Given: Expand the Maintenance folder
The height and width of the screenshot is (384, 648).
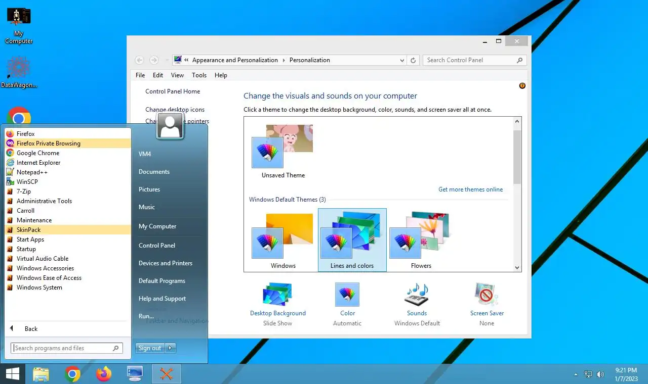Looking at the screenshot, I should (x=68, y=220).
